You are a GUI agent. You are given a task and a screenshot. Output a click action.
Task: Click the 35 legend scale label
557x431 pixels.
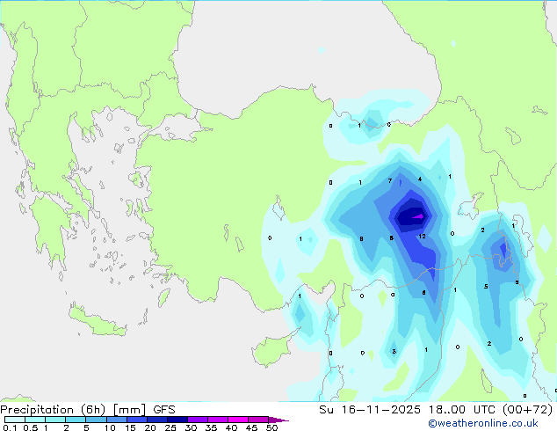tap(211, 427)
